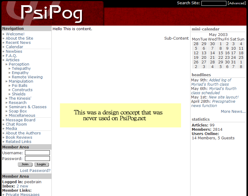Click the PsiPog logo banner
Viewport: 248px width, 196px height.
point(53,13)
